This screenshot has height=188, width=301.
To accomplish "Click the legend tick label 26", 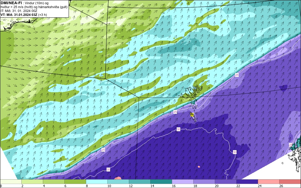I will click(281, 186).
